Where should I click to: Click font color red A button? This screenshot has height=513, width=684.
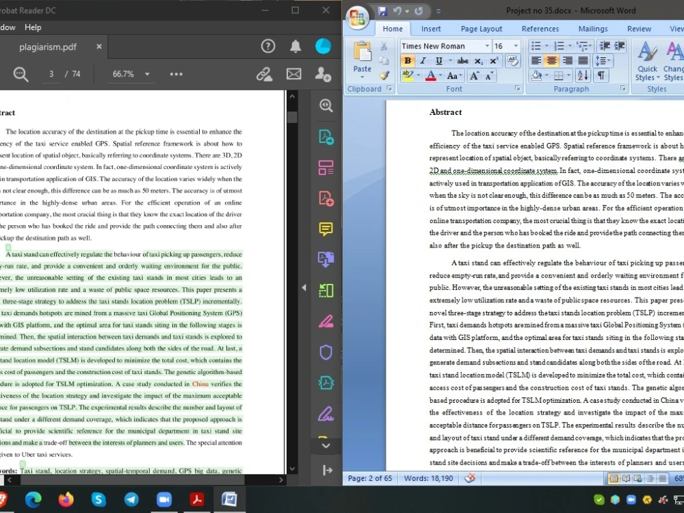pos(431,76)
